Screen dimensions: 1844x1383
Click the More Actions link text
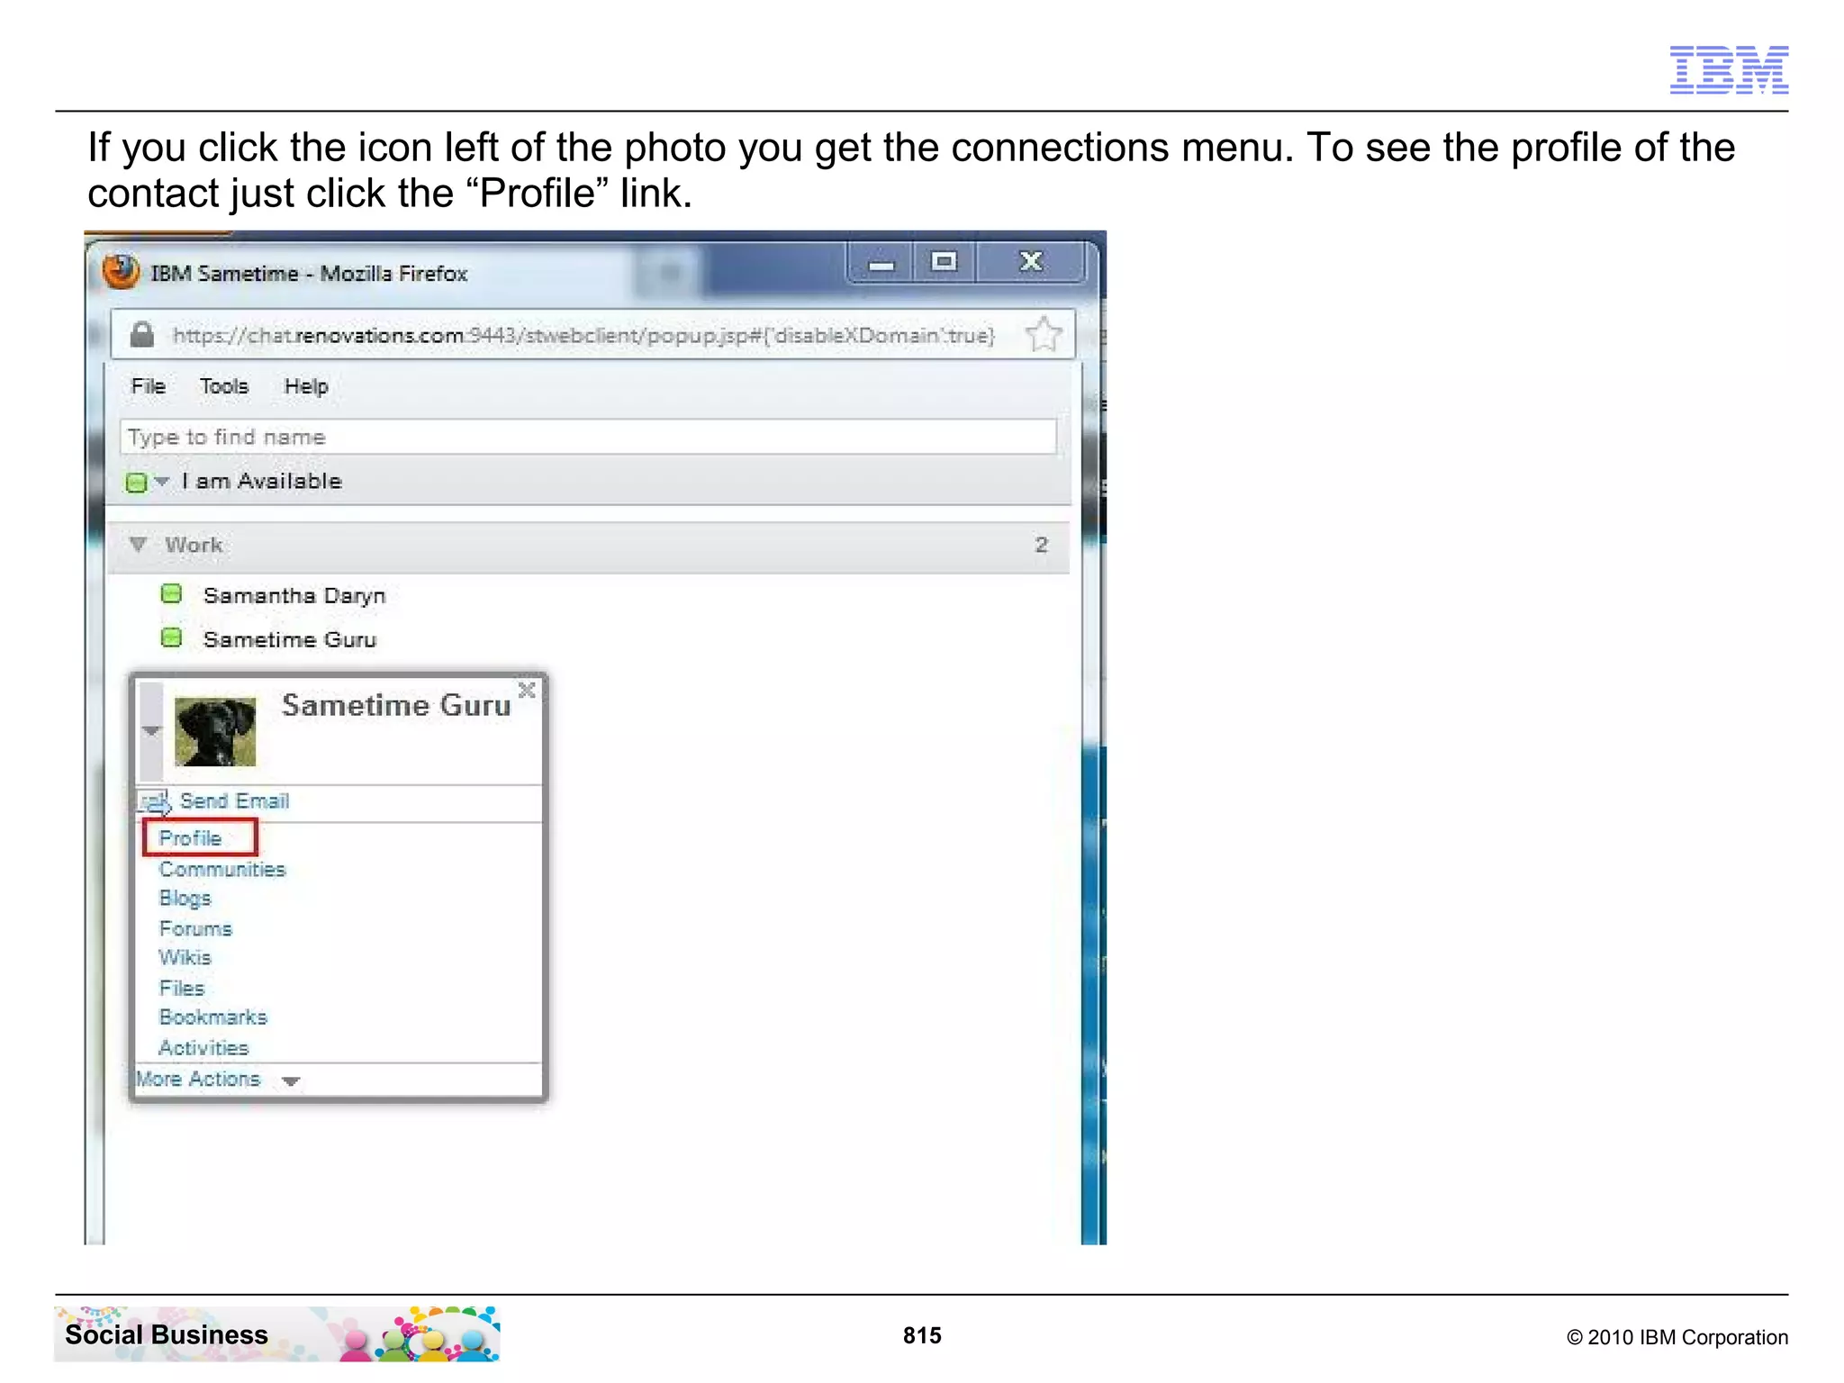[198, 1079]
